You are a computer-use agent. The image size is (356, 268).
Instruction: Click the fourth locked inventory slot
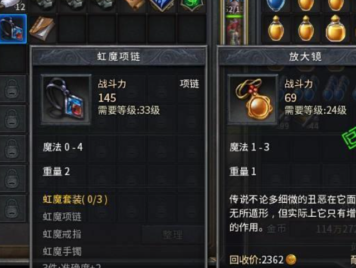pos(12,178)
